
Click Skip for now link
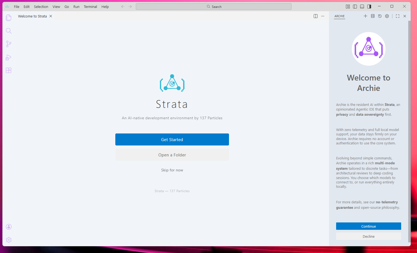click(172, 170)
